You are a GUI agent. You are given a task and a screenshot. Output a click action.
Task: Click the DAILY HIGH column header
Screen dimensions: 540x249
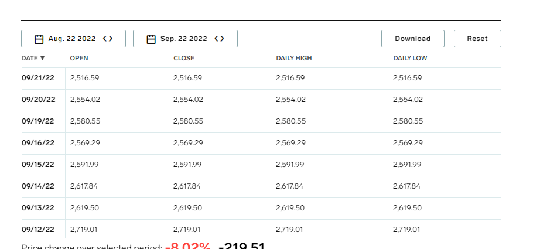point(294,58)
